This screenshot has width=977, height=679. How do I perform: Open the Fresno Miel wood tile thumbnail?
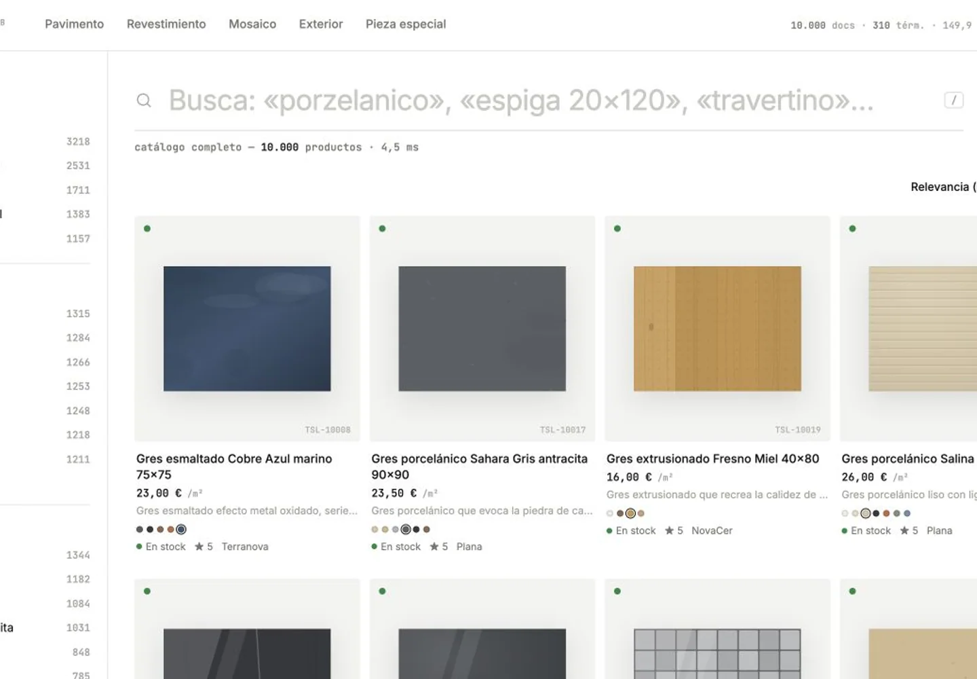[x=717, y=329]
